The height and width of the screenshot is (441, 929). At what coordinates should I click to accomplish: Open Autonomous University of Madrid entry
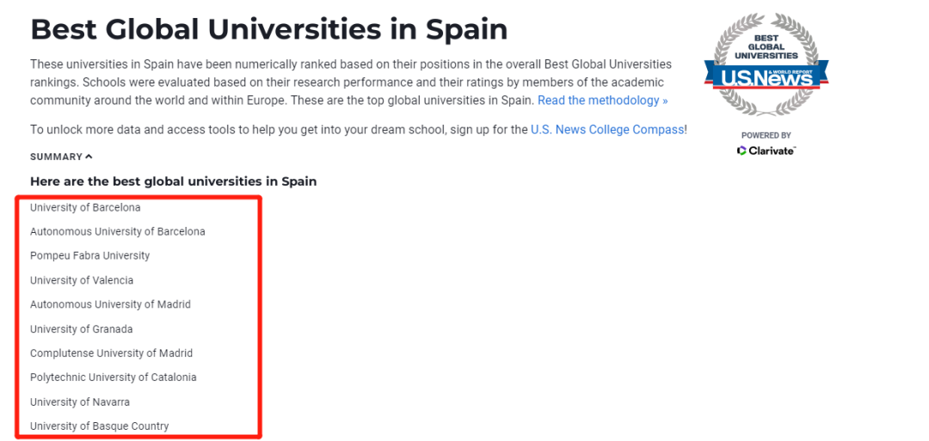[110, 304]
